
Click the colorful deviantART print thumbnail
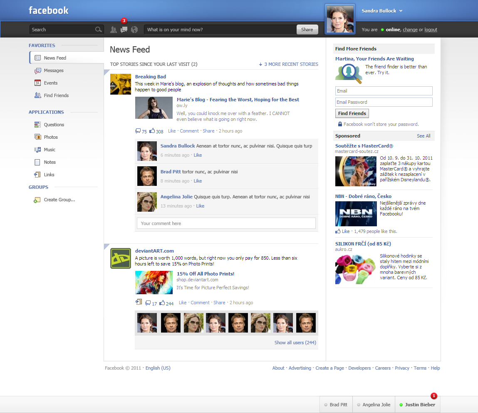click(154, 283)
